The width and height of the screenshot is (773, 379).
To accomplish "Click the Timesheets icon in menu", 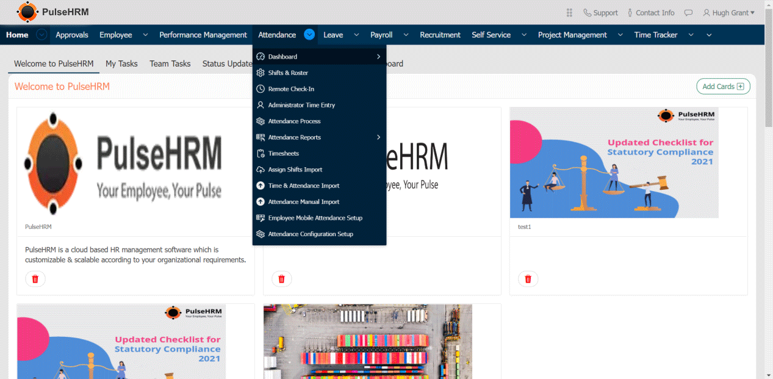I will (x=261, y=154).
